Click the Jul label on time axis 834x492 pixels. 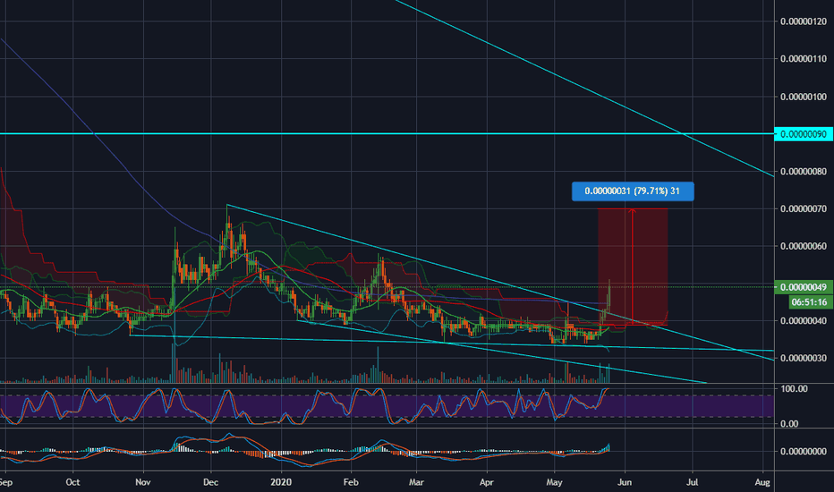[x=693, y=482]
